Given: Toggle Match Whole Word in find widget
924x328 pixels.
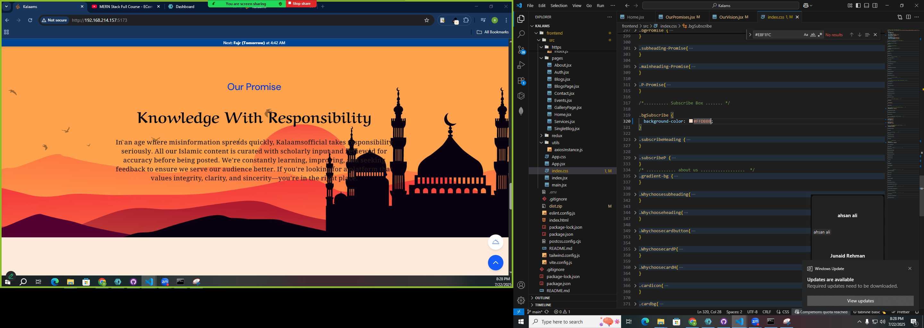Looking at the screenshot, I should tap(813, 35).
